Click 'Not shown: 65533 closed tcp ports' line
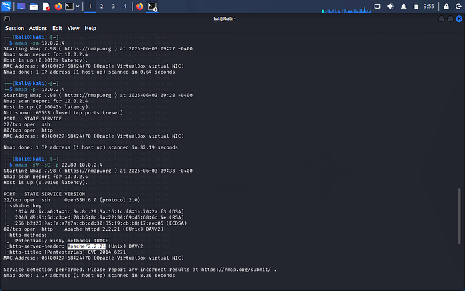The height and width of the screenshot is (291, 465). 63,113
